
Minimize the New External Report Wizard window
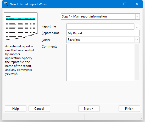[x=113, y=4]
